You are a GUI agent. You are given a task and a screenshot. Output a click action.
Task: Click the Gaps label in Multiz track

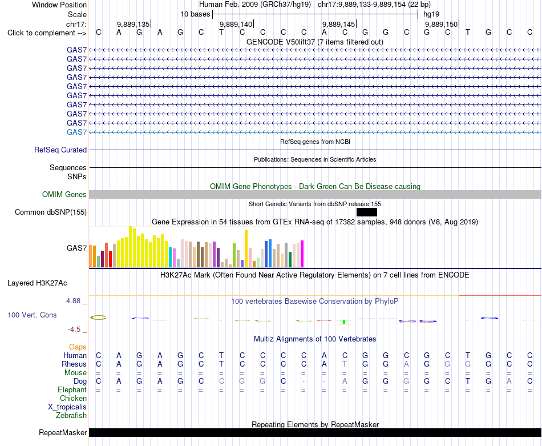click(x=78, y=347)
